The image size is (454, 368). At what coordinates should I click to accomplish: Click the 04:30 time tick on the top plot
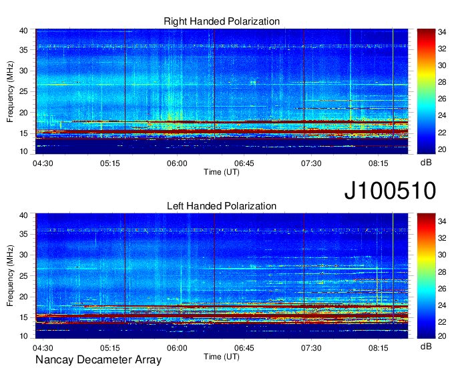[43, 163]
